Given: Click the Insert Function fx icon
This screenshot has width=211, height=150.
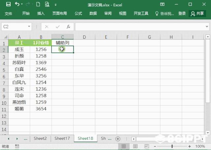Looking at the screenshot, I should 68,27.
